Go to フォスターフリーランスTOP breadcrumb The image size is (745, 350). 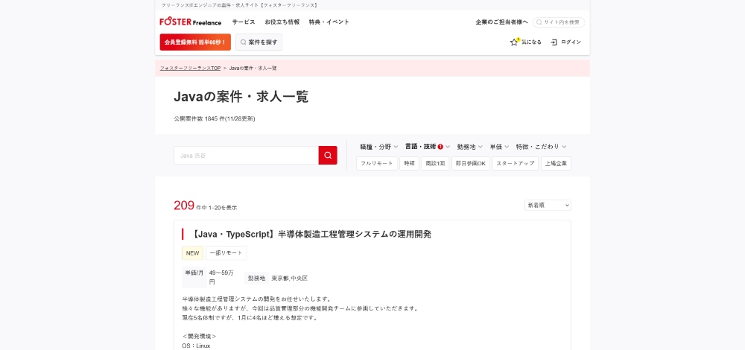(x=190, y=69)
